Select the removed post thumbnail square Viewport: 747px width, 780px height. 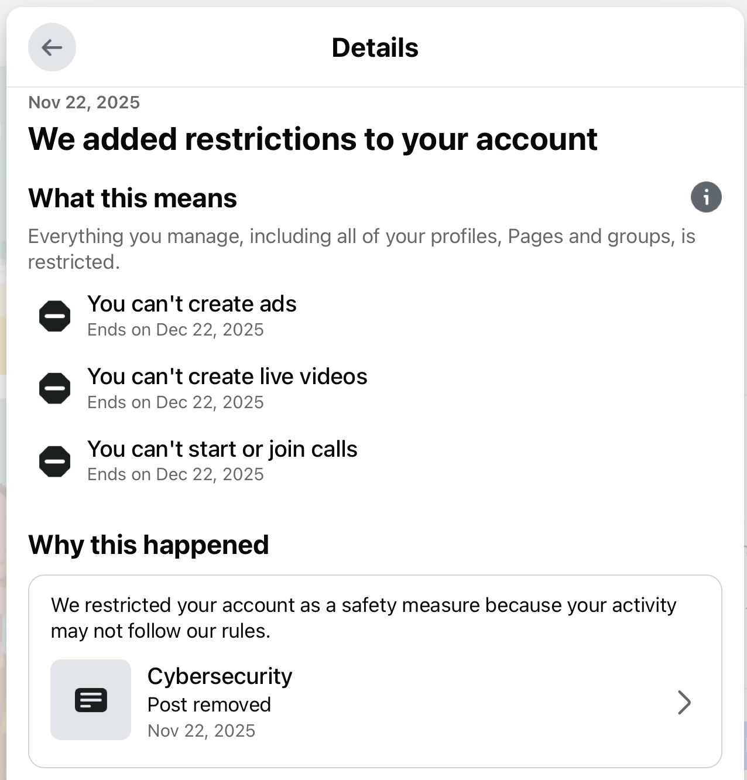(91, 700)
